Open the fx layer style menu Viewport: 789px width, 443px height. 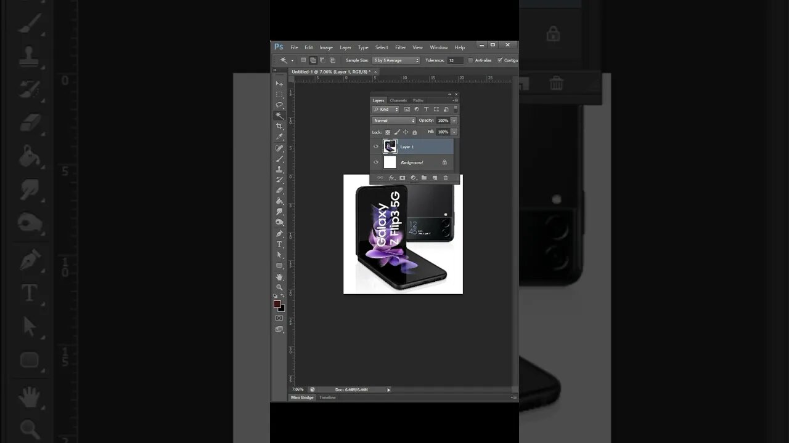391,178
